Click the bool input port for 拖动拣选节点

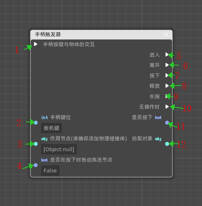click(x=36, y=165)
